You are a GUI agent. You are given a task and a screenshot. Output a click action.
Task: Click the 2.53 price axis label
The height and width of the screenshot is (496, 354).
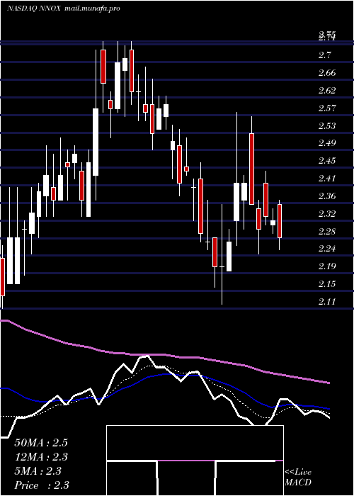(x=327, y=126)
